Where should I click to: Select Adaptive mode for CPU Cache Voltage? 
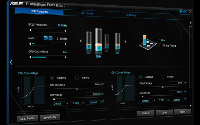(141, 77)
